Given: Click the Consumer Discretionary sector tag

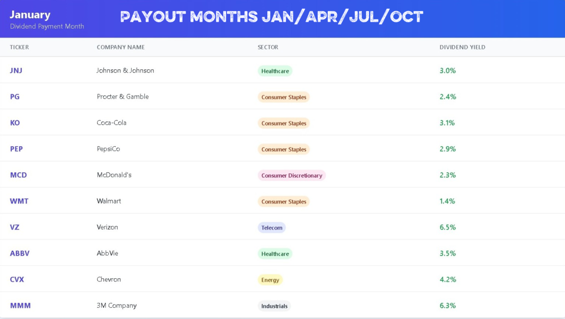Looking at the screenshot, I should pos(291,175).
